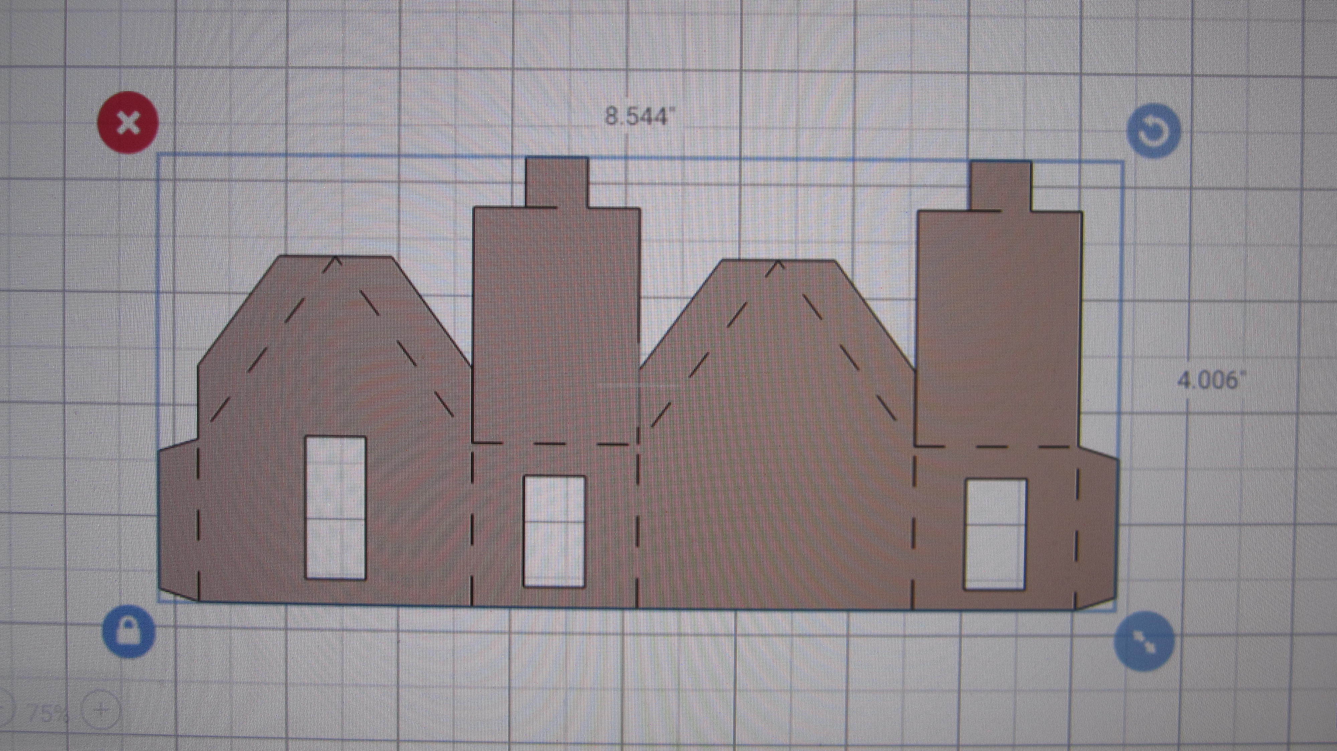
Task: Click the right chimney tab of shape
Action: click(1001, 186)
